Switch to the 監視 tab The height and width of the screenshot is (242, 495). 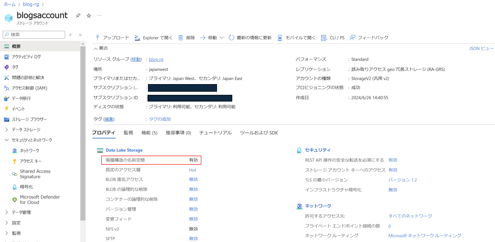pos(129,133)
